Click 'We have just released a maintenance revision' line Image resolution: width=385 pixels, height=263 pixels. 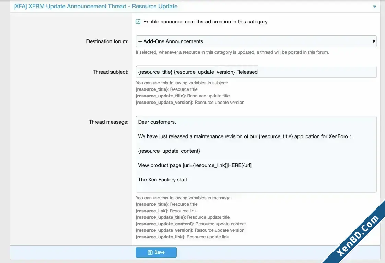[x=246, y=136]
